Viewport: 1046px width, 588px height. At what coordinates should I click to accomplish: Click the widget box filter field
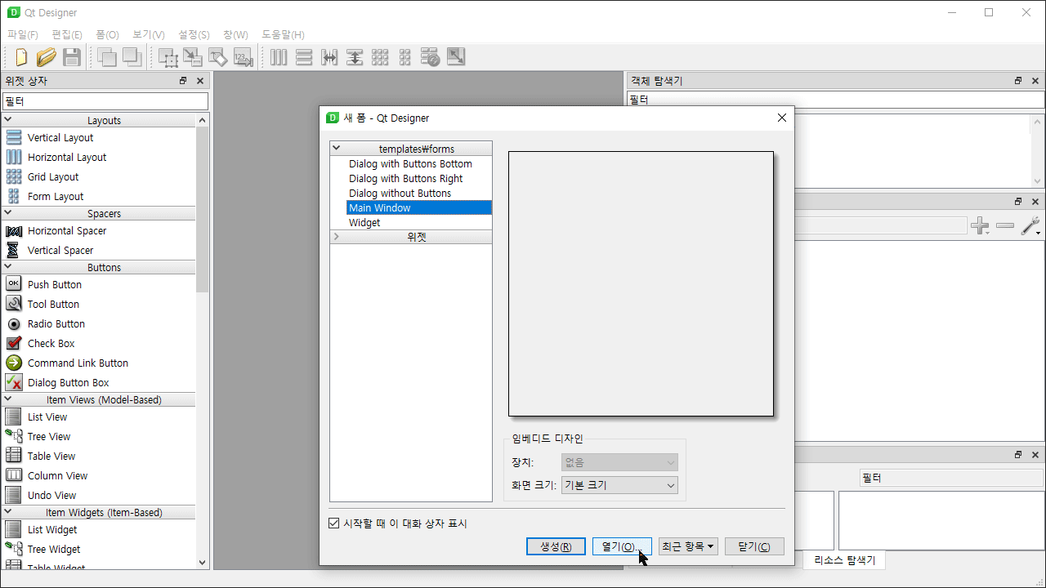[105, 101]
